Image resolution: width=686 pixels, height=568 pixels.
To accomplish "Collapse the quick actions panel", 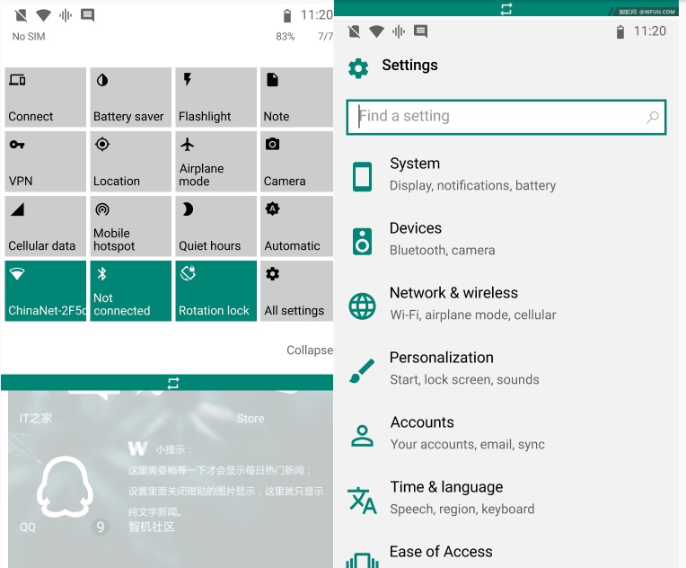I will click(x=310, y=350).
